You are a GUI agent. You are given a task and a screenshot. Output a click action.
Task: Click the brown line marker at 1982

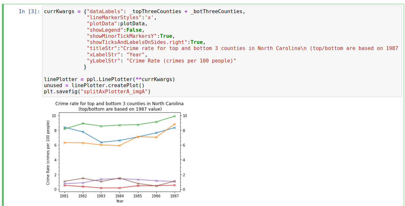83,178
